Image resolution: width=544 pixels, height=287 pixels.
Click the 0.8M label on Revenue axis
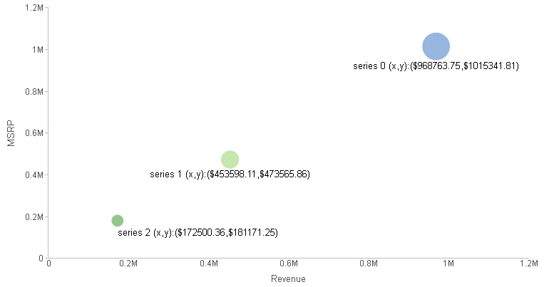[x=369, y=263]
